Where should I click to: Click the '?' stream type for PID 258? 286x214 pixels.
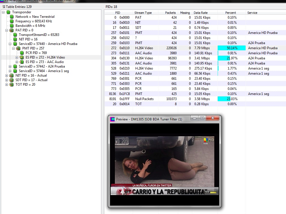click(x=136, y=38)
